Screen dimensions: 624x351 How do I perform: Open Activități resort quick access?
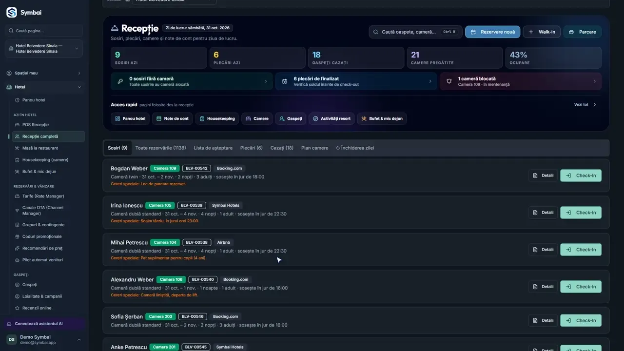331,118
